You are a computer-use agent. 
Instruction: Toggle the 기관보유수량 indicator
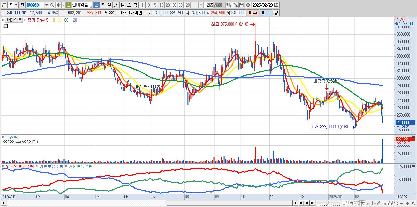(51, 166)
